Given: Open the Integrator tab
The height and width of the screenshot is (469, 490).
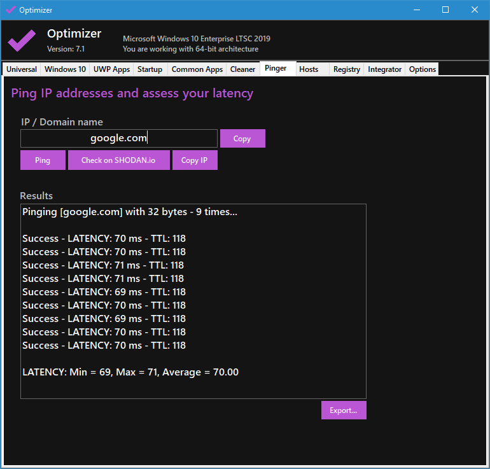Looking at the screenshot, I should click(384, 69).
